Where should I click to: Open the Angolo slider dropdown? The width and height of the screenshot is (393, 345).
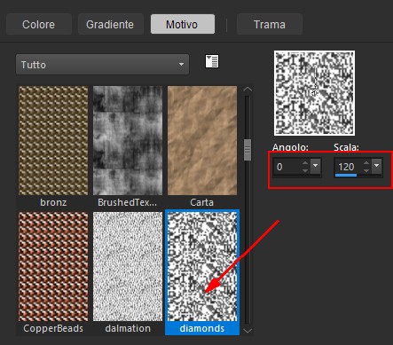316,167
